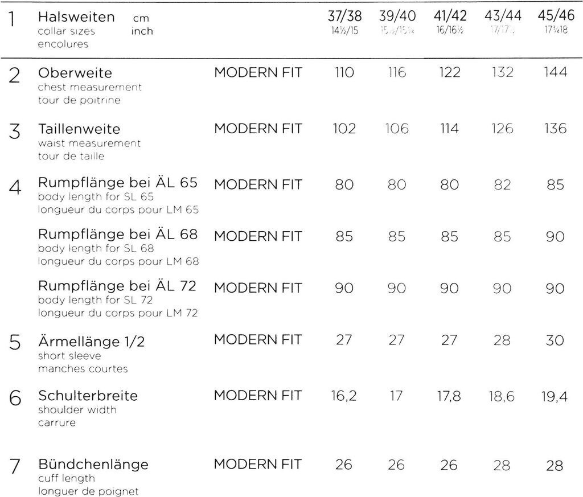Select the Bündchenlänge cuff length label
583x497 pixels.
93,465
